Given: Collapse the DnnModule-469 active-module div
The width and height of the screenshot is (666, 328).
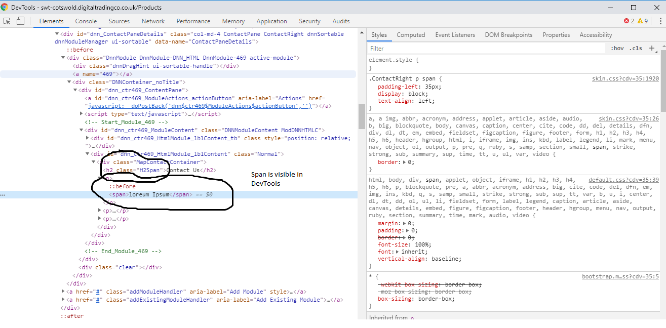Looking at the screenshot, I should [63, 58].
